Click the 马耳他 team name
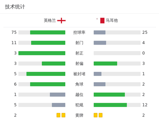159x120 pixels. click(x=112, y=20)
